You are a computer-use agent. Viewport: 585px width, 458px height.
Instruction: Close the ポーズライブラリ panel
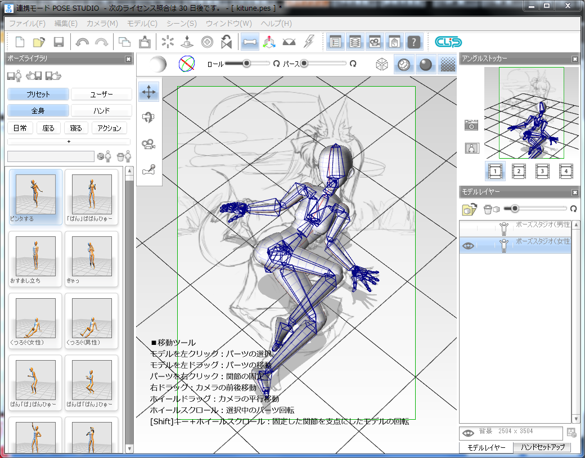(x=128, y=59)
